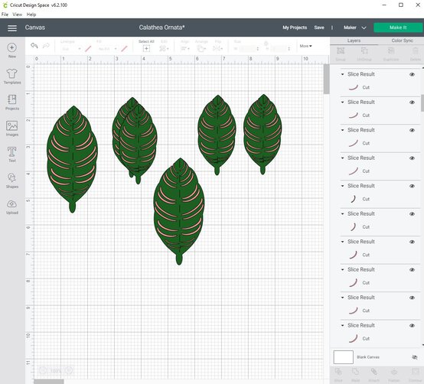Click the Fill color swatch
Image resolution: width=424 pixels, height=384 pixels.
[x=124, y=49]
